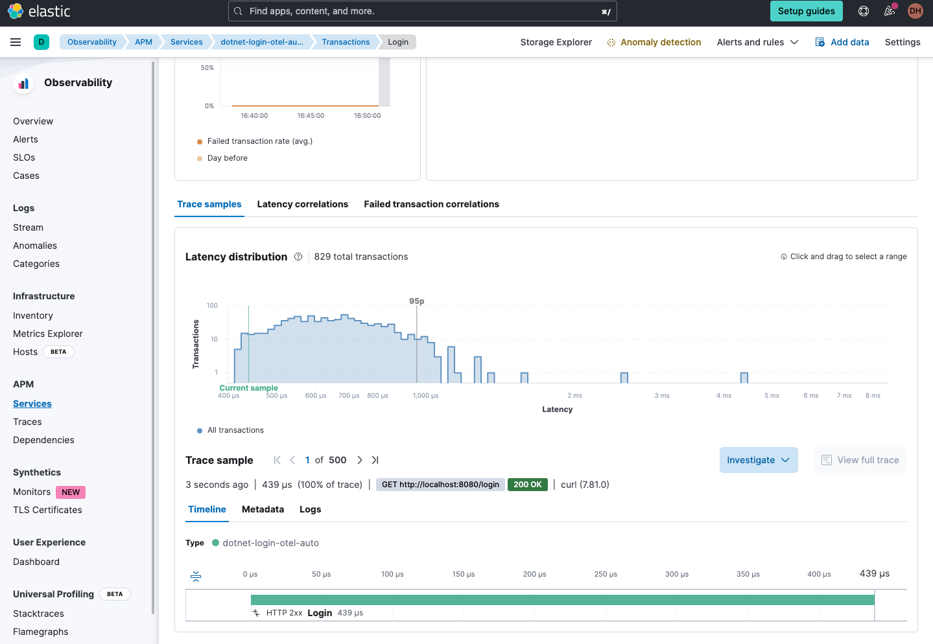Click the Setup guides button
Viewport: 933px width, 644px height.
806,11
